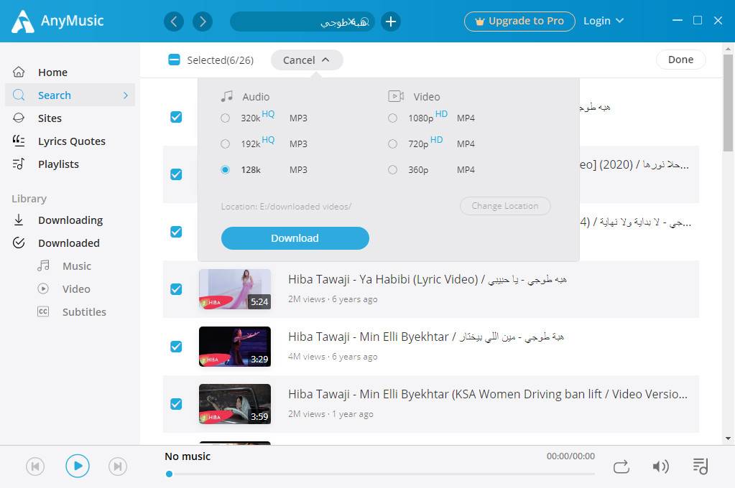The width and height of the screenshot is (735, 488).
Task: Open the 3:59 KSA Women Driving thumbnail
Action: pos(235,404)
